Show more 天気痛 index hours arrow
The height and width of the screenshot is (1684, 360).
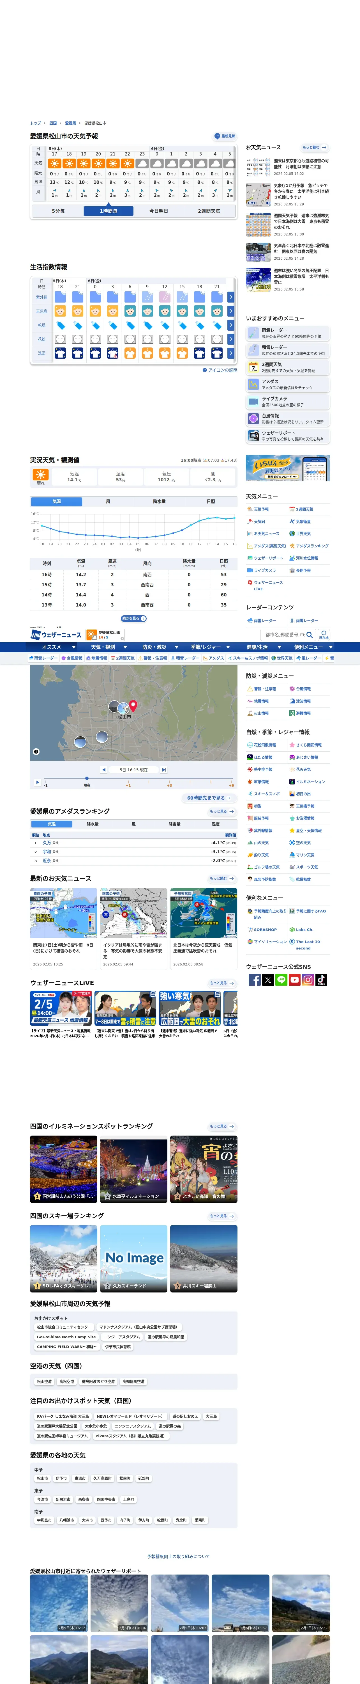(x=231, y=311)
